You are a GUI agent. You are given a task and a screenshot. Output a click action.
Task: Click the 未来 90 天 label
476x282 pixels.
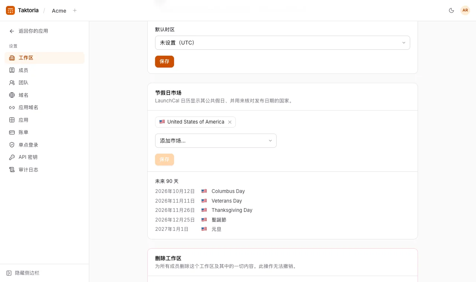click(x=167, y=181)
